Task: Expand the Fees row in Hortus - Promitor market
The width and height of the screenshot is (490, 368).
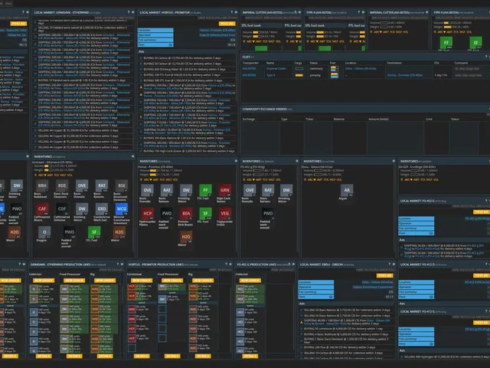Action: pos(155,45)
